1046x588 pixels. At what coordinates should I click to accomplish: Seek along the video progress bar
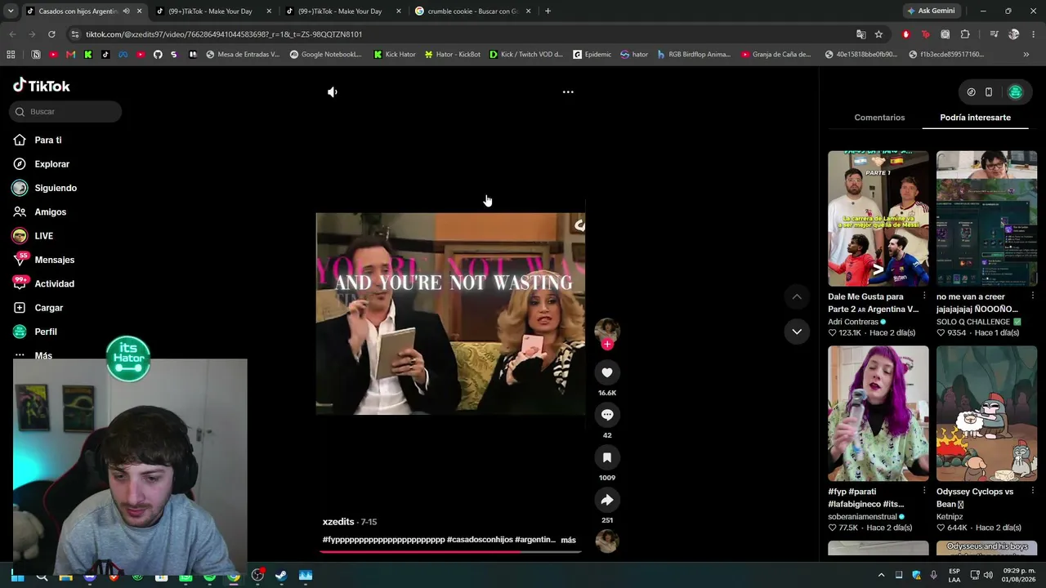click(450, 551)
